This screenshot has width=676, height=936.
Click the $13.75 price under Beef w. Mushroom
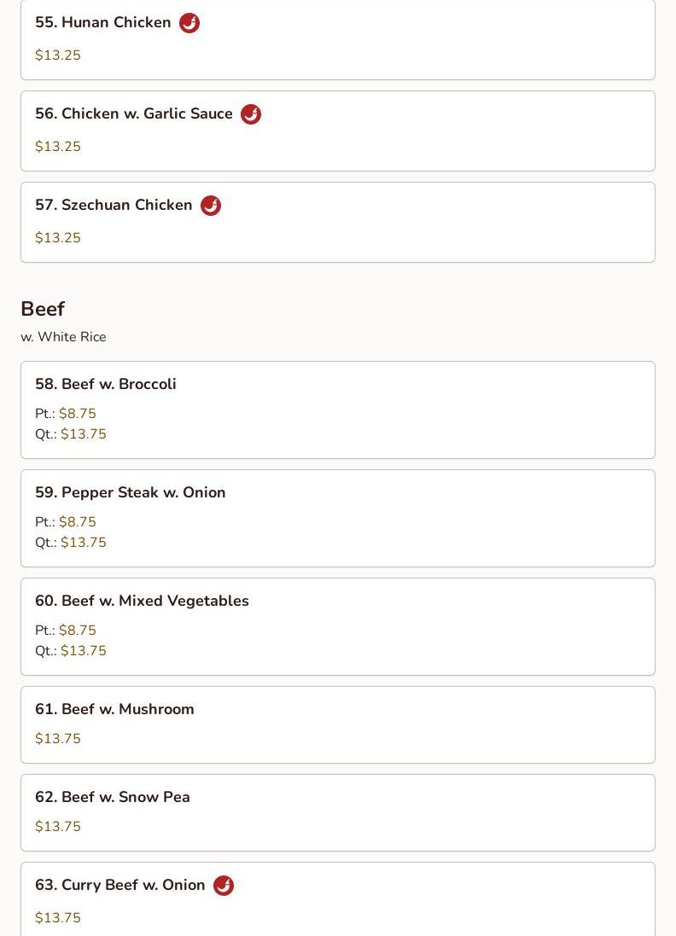(58, 738)
